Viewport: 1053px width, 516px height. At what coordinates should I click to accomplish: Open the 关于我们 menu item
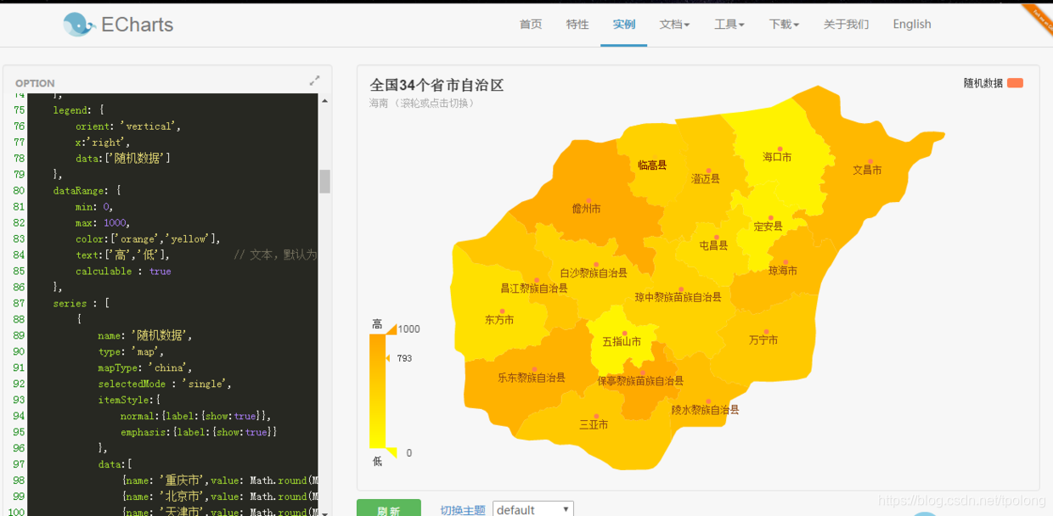pyautogui.click(x=846, y=25)
